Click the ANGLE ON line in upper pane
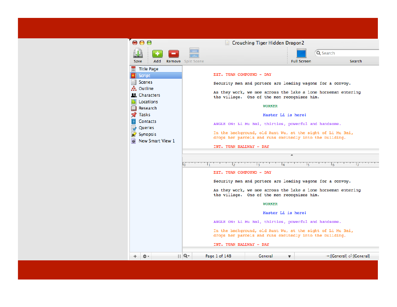Screen dimensions: 397x307 pyautogui.click(x=277, y=124)
